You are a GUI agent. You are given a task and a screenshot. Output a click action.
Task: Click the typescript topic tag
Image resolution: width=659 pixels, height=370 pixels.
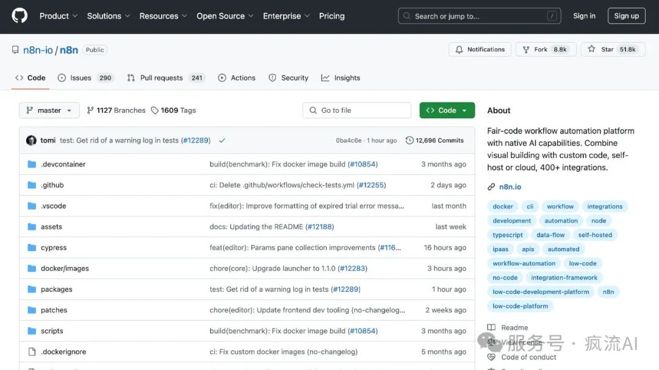tap(508, 235)
